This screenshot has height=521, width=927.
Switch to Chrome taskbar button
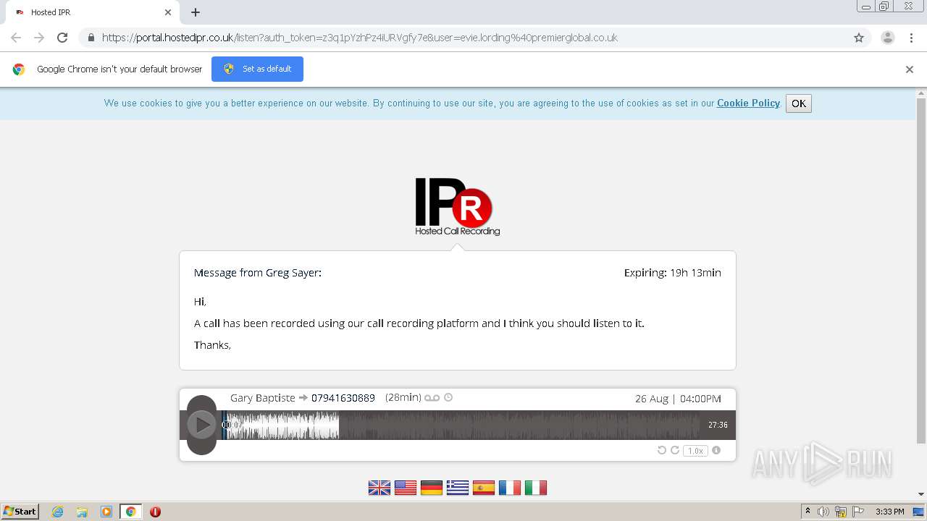tap(130, 512)
